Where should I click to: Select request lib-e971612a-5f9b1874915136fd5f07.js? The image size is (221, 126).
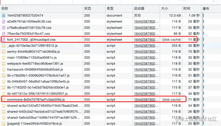[37, 94]
